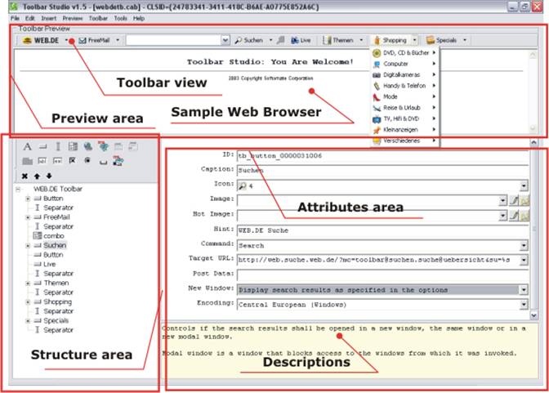The height and width of the screenshot is (393, 549).
Task: Expand the Shopping node in the structure tree
Action: point(28,302)
